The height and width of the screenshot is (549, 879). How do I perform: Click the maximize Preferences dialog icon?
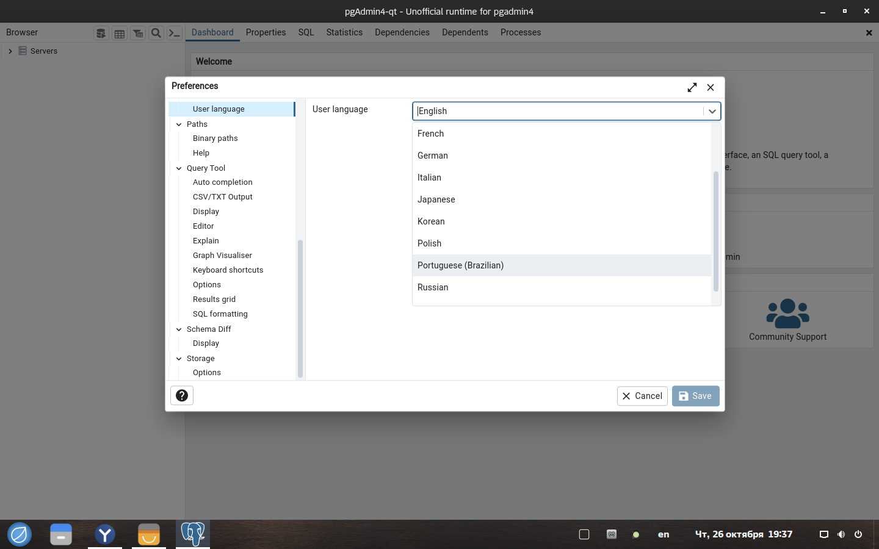click(x=692, y=87)
